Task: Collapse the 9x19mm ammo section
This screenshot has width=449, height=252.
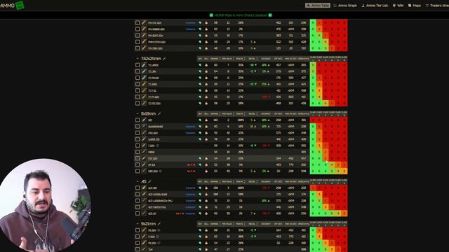Action: pos(138,113)
